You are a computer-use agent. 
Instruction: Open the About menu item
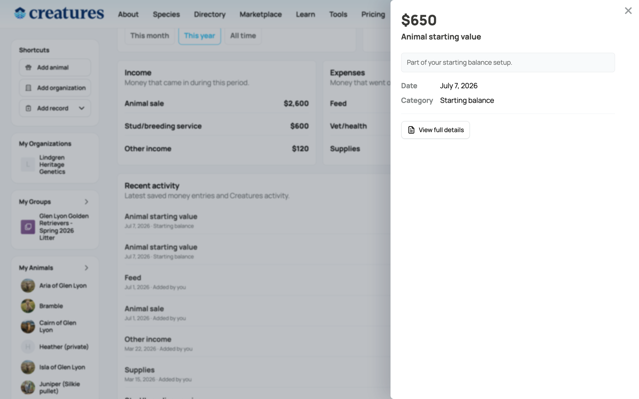pyautogui.click(x=128, y=14)
